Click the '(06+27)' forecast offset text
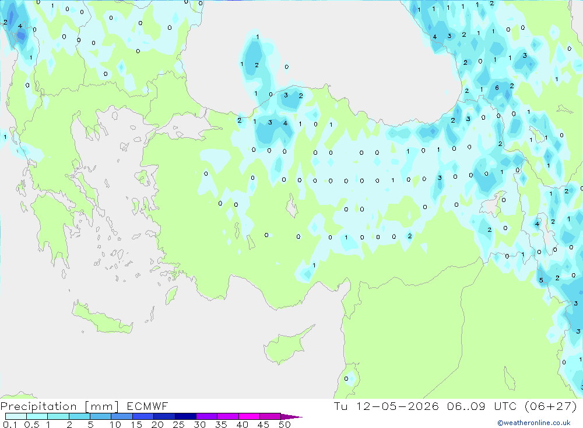This screenshot has width=583, height=428. tap(551, 406)
